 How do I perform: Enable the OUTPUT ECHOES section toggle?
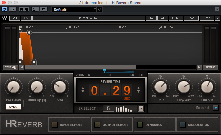[x=97, y=125]
